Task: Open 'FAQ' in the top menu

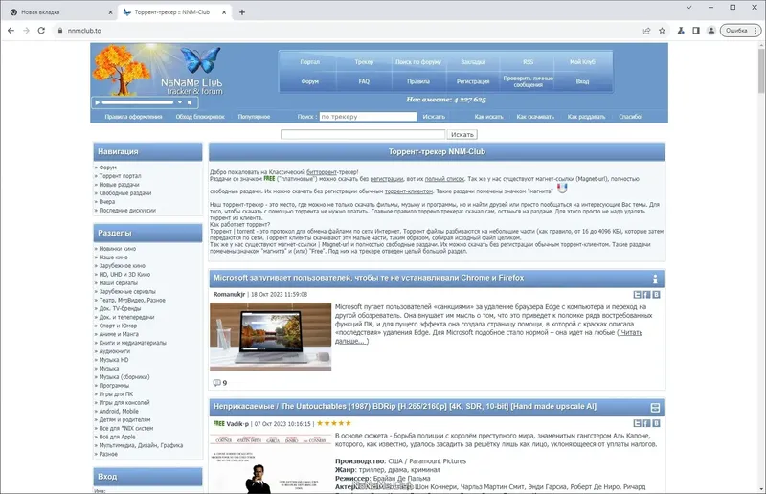Action: tap(364, 81)
